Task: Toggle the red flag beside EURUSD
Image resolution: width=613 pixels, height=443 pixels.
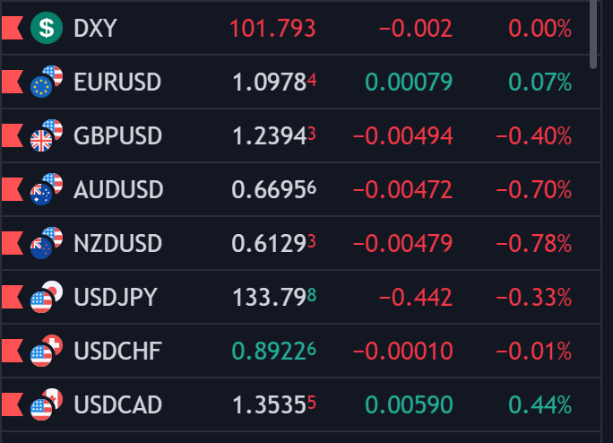Action: pyautogui.click(x=12, y=83)
